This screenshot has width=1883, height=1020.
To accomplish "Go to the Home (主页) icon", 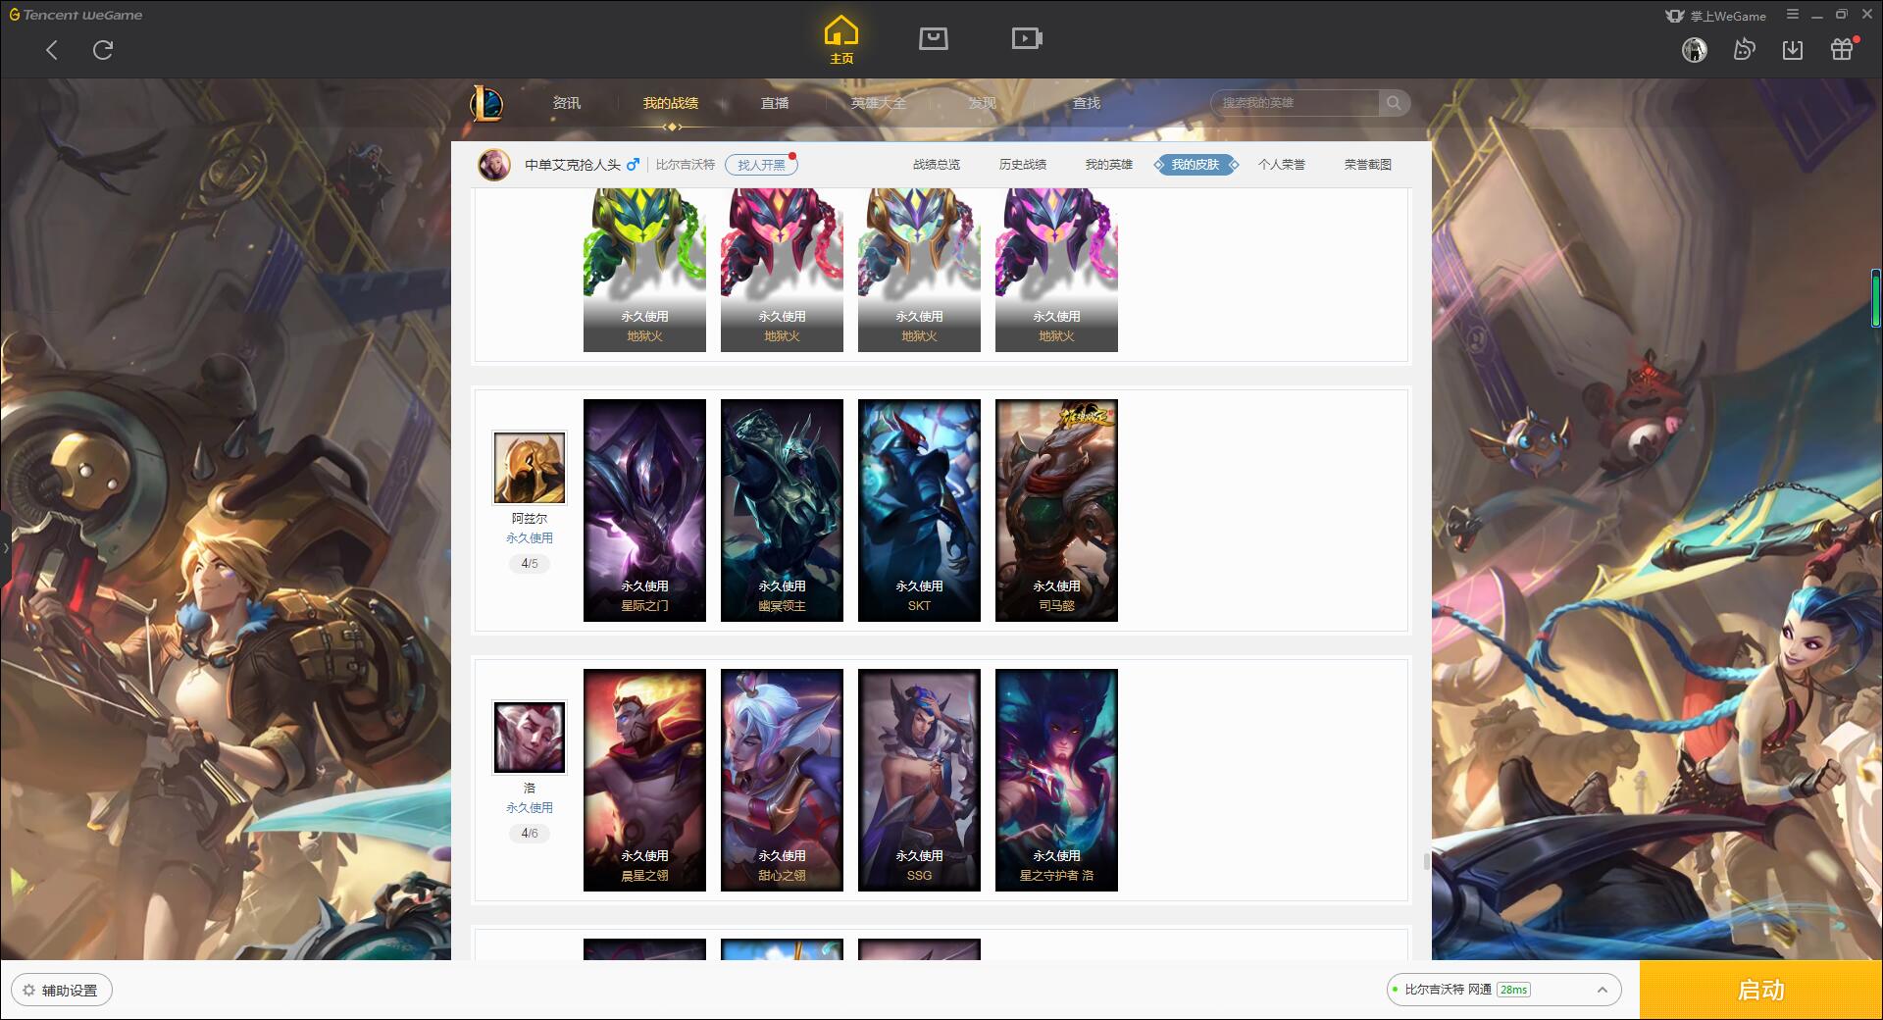I will coord(840,40).
